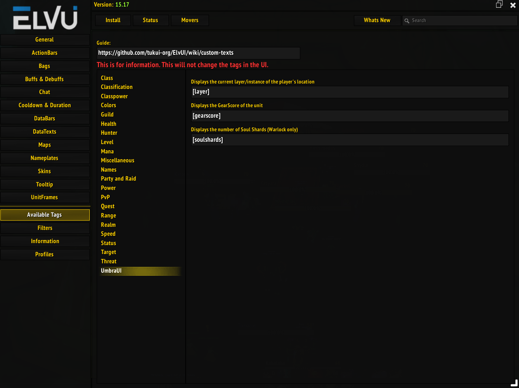Go to Bags settings
Image resolution: width=519 pixels, height=388 pixels.
click(45, 66)
